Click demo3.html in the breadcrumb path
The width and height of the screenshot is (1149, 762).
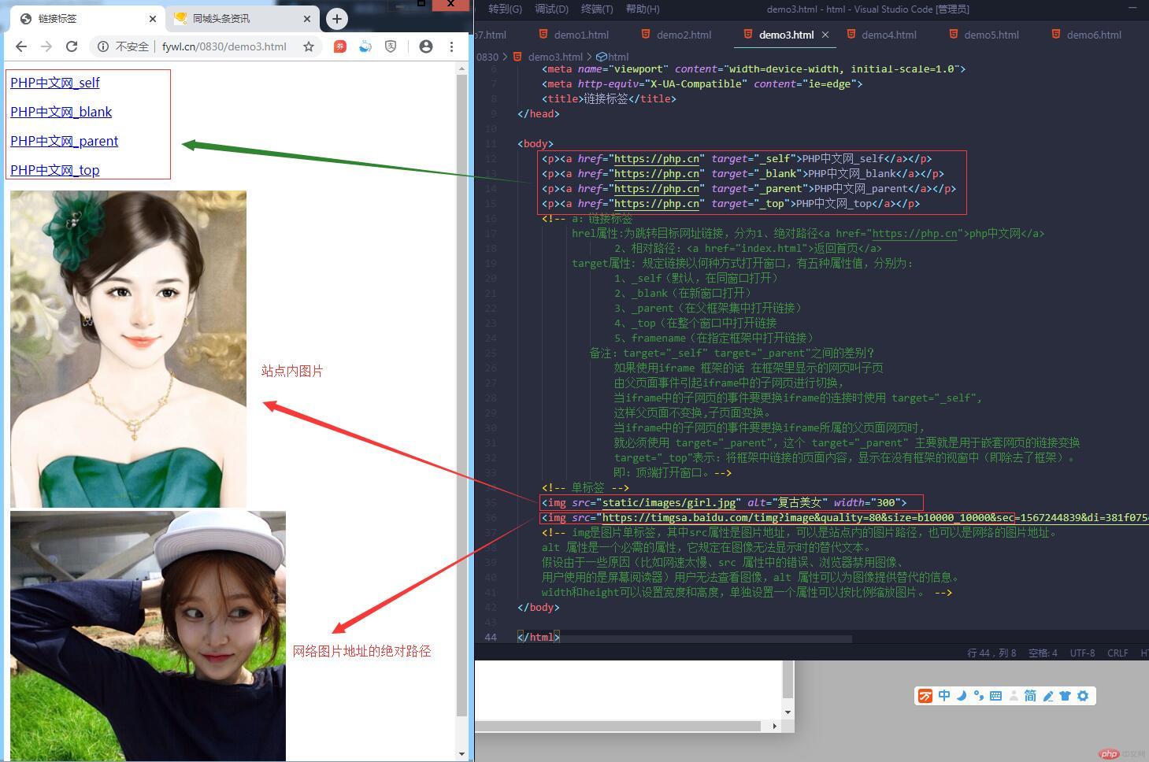pos(555,57)
